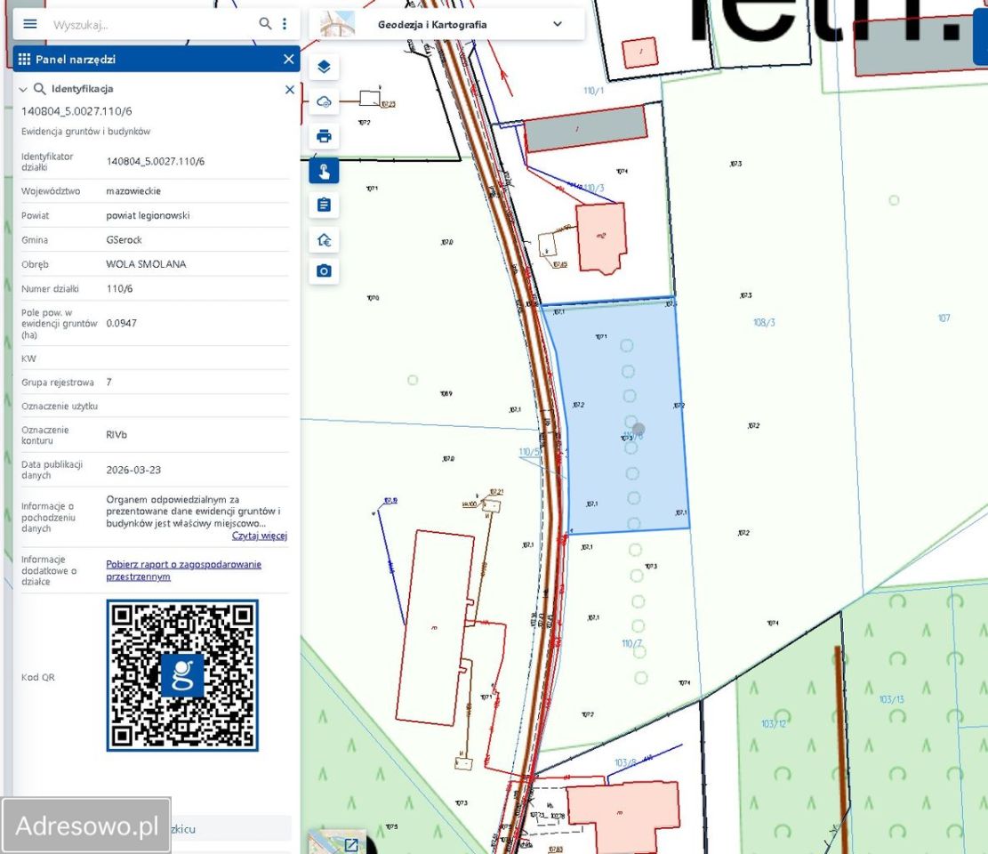Click parcel label 110/5 on the map
The width and height of the screenshot is (988, 854).
click(x=529, y=452)
